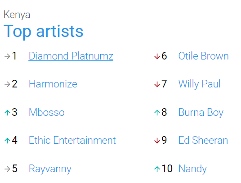Click the red down arrow at rank 6

coord(157,56)
